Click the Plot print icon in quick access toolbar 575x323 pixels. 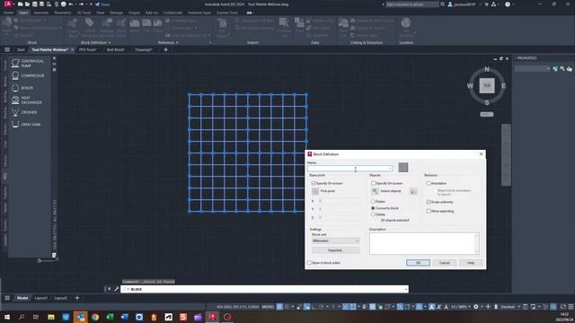coord(64,4)
